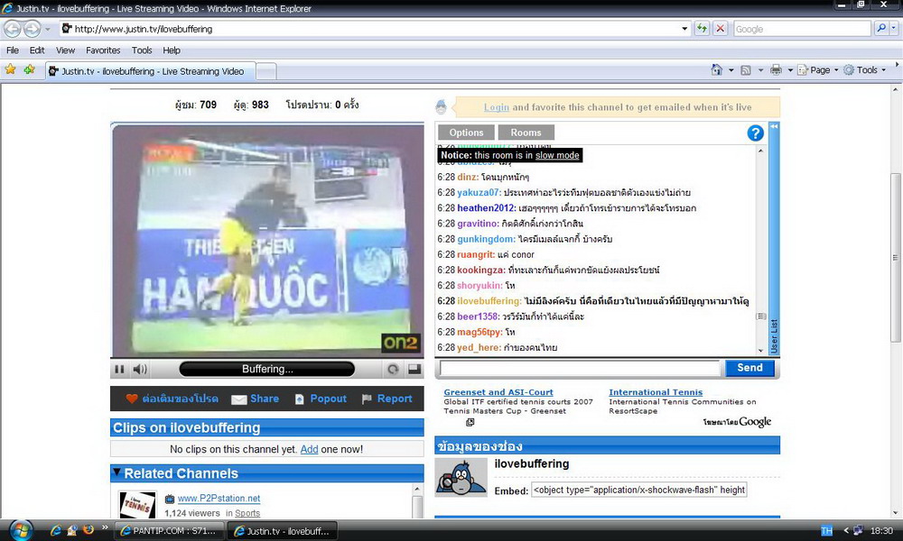
Task: Open the search provider dropdown arrow
Action: pos(894,28)
